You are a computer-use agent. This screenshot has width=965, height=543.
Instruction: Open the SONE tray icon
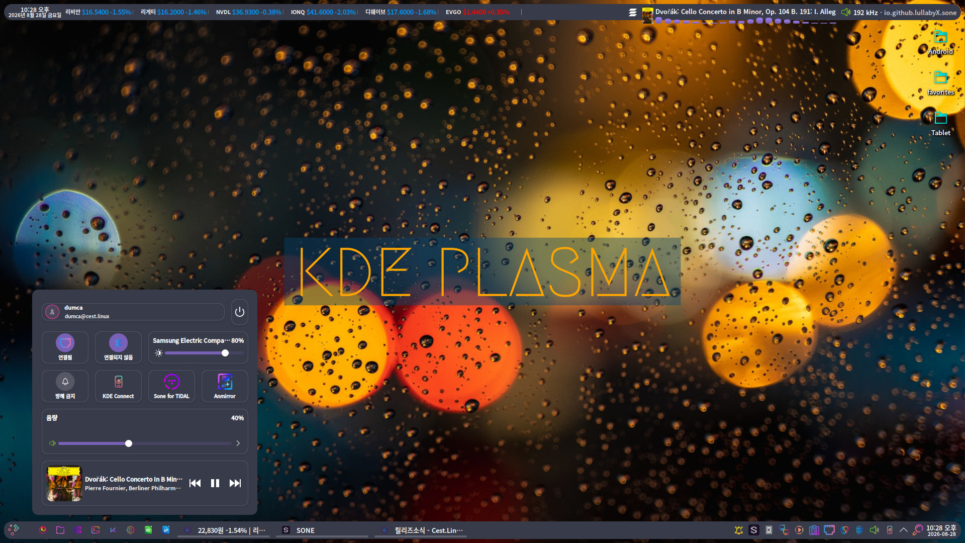click(753, 530)
